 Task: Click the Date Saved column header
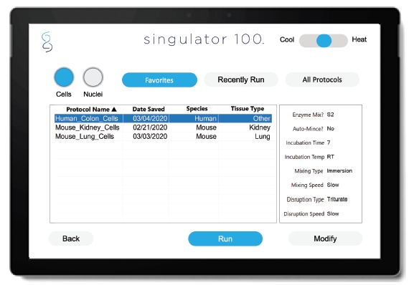(x=149, y=109)
